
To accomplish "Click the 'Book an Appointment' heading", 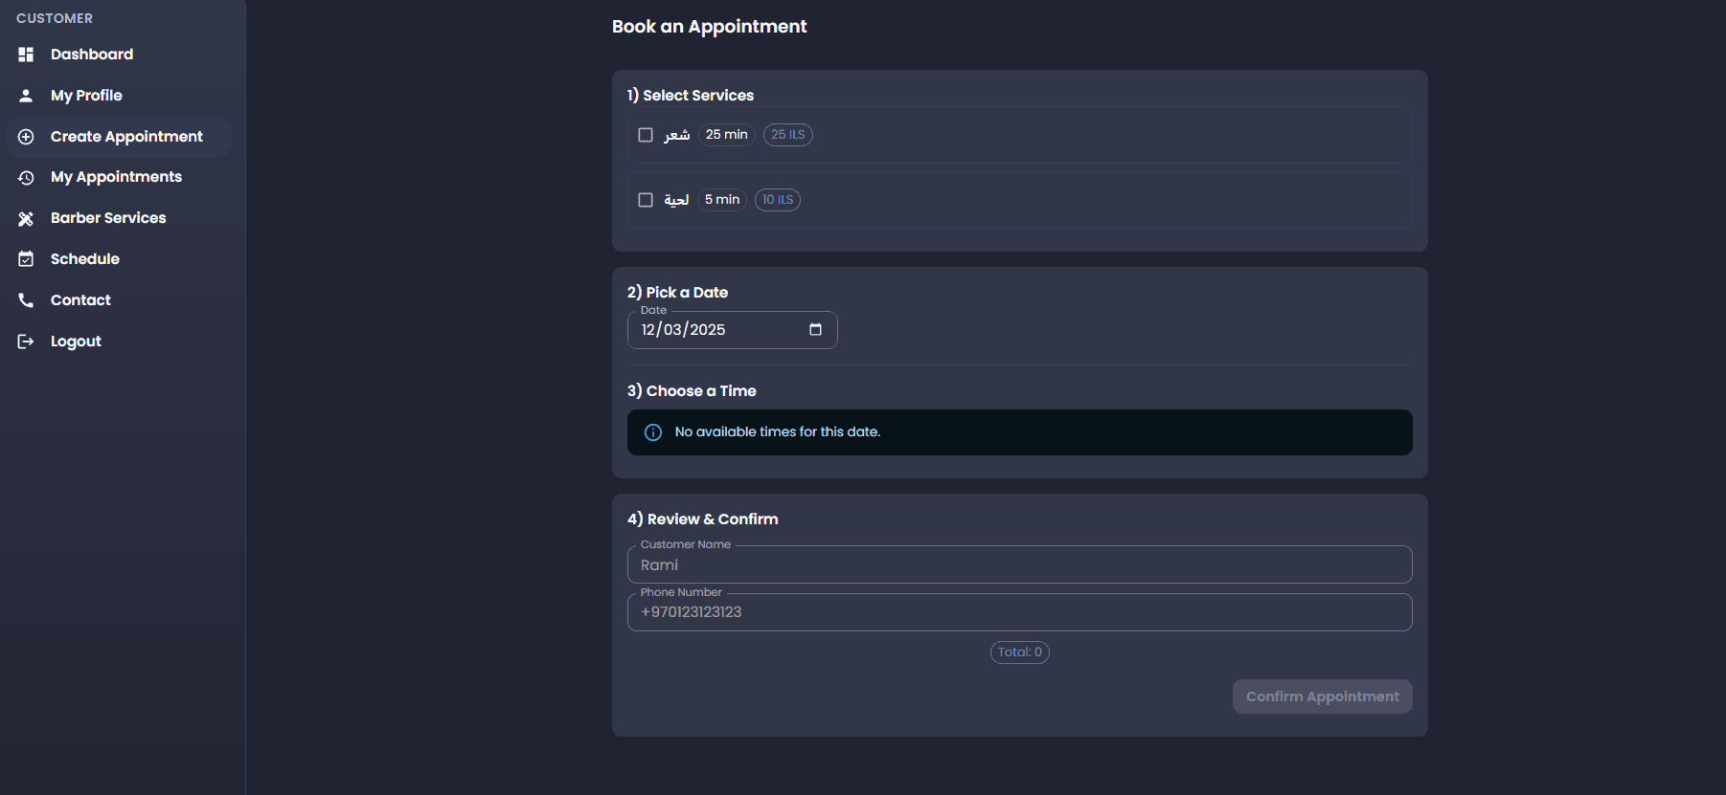I will coord(710,27).
